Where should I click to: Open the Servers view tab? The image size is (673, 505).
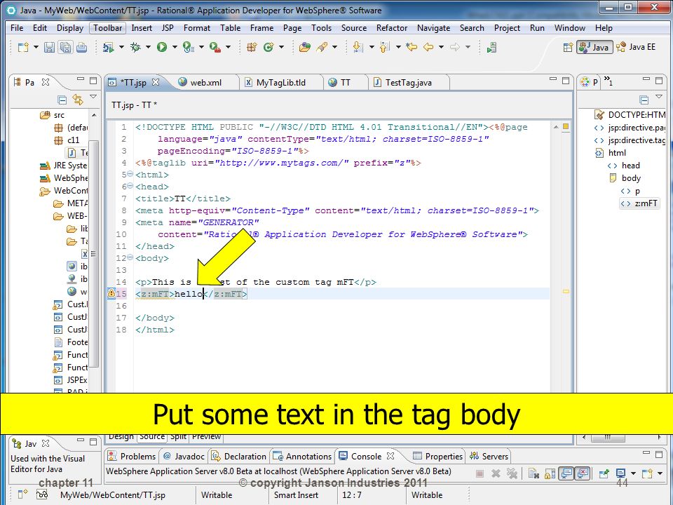489,456
